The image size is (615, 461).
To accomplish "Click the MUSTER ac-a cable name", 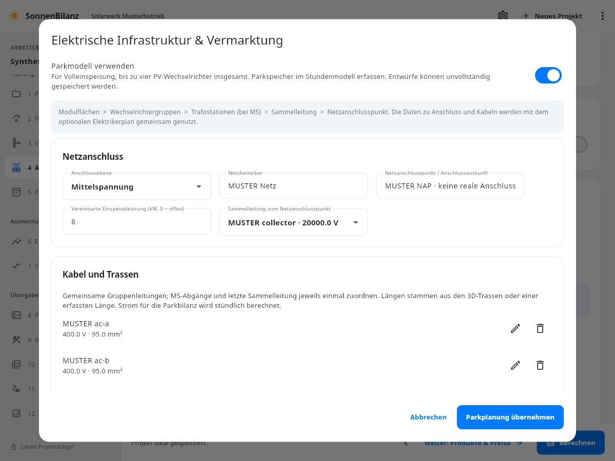I will point(86,324).
